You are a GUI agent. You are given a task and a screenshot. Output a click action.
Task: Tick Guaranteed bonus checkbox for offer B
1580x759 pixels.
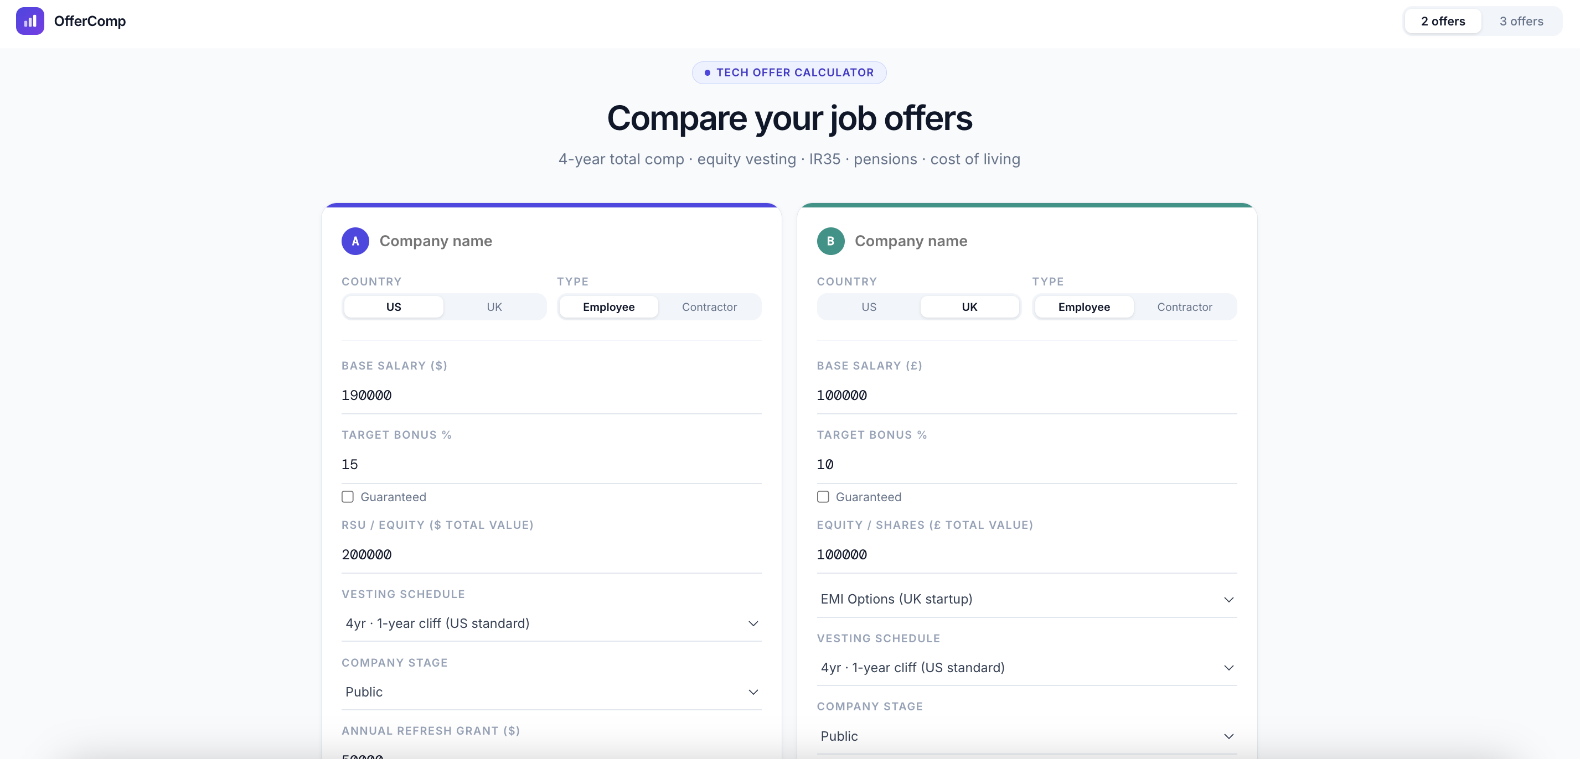click(x=823, y=497)
